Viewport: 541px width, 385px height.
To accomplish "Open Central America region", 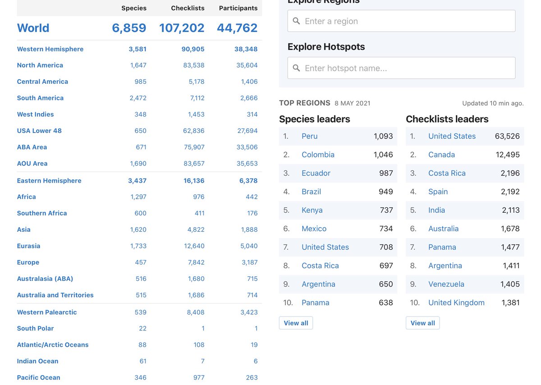I will point(42,82).
